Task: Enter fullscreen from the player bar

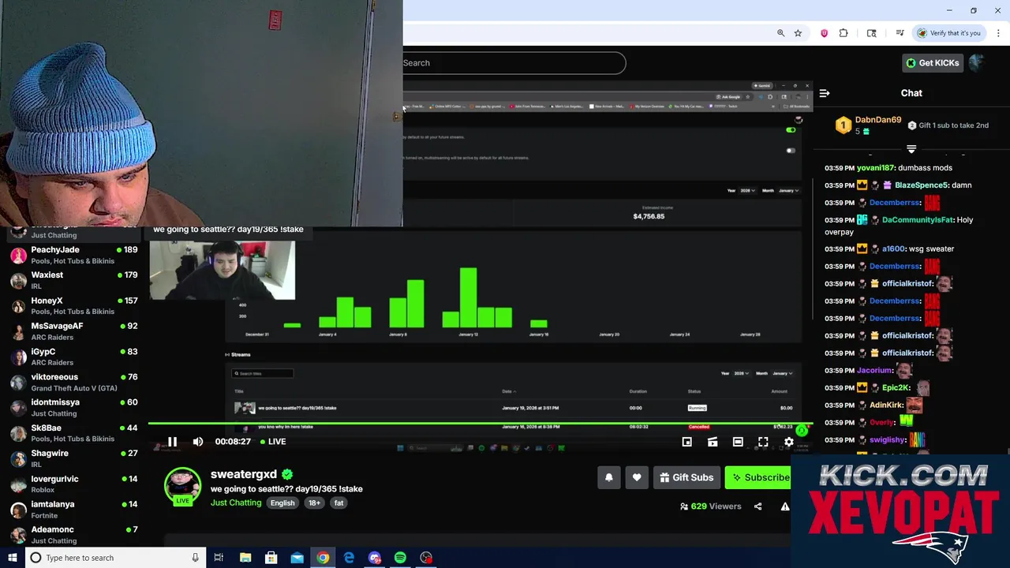Action: tap(763, 442)
